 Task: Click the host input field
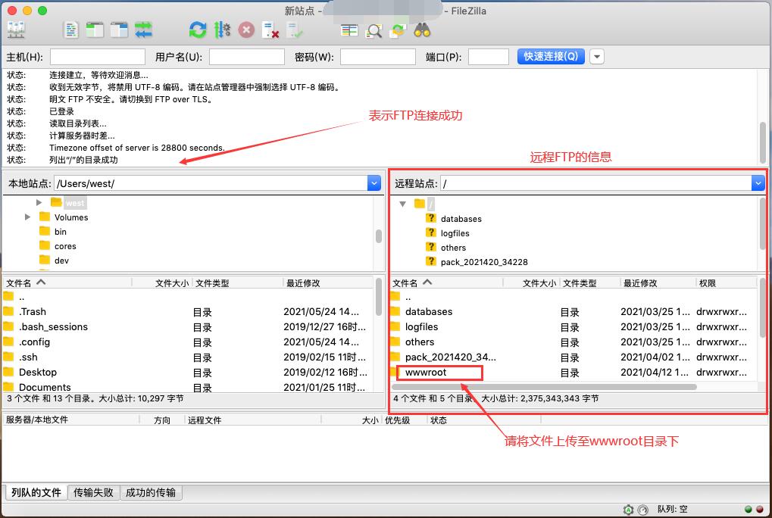pos(97,57)
